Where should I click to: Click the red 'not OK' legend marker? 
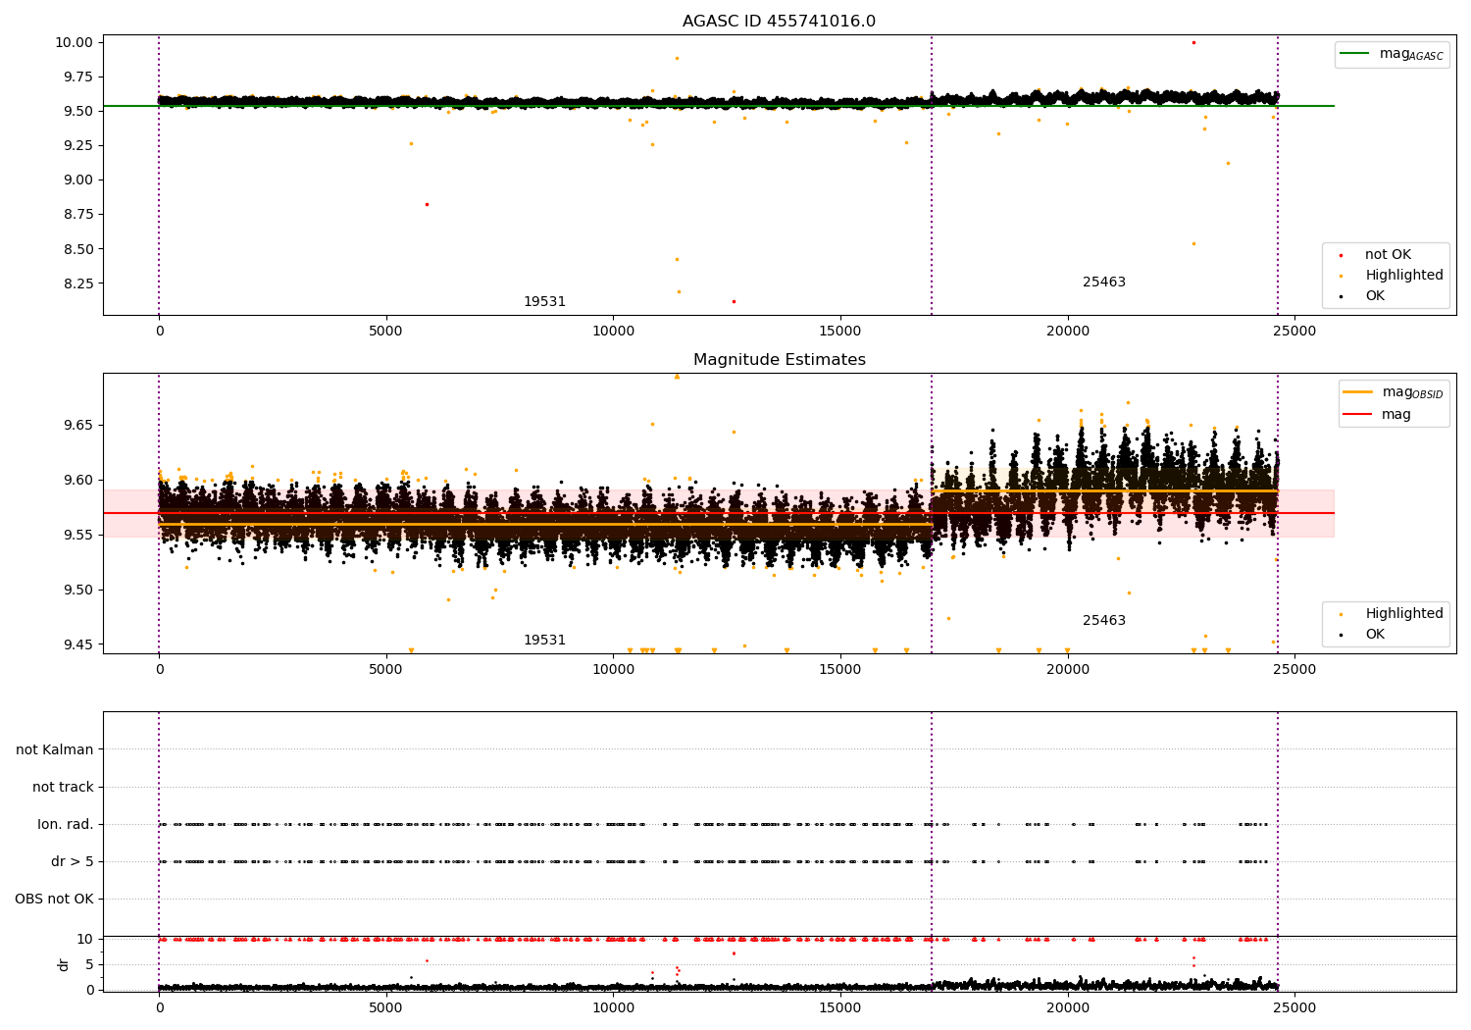[1341, 255]
